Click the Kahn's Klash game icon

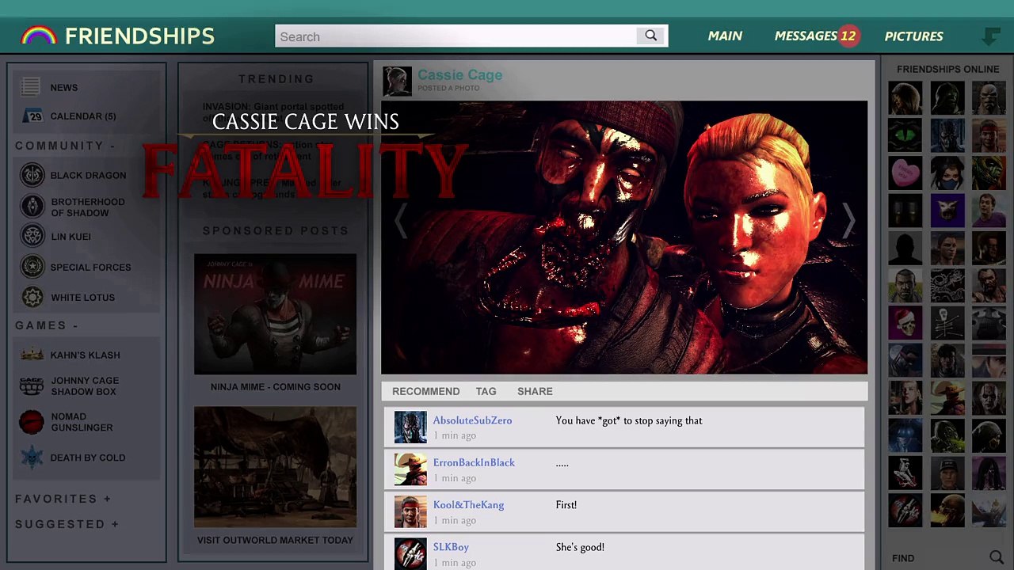click(32, 355)
